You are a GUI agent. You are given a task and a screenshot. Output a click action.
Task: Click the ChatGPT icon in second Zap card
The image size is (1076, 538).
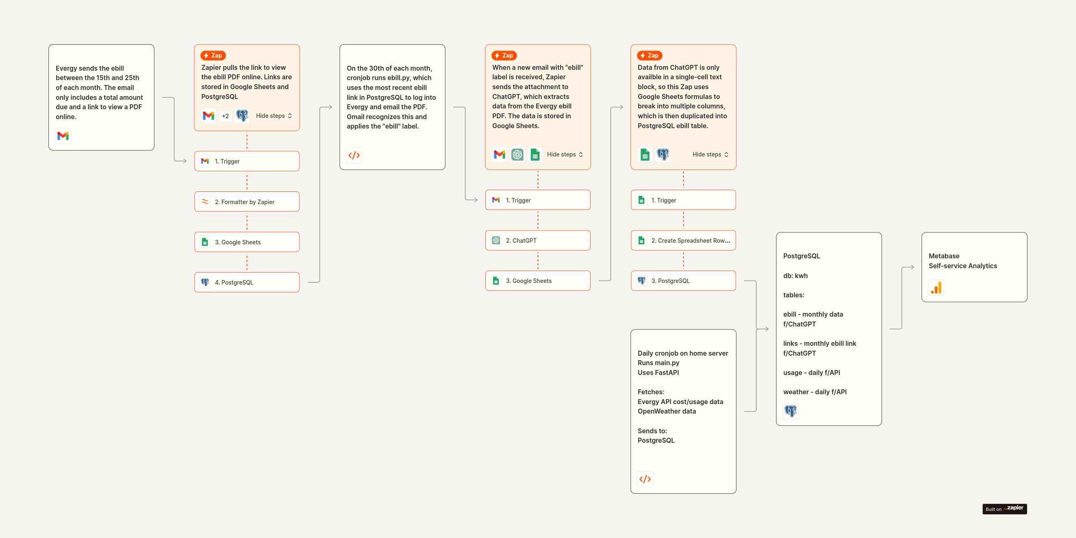click(x=517, y=154)
